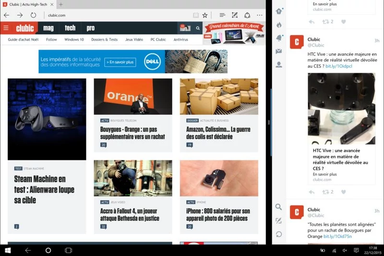
Task: Open Action Center in system tray
Action: tap(356, 250)
